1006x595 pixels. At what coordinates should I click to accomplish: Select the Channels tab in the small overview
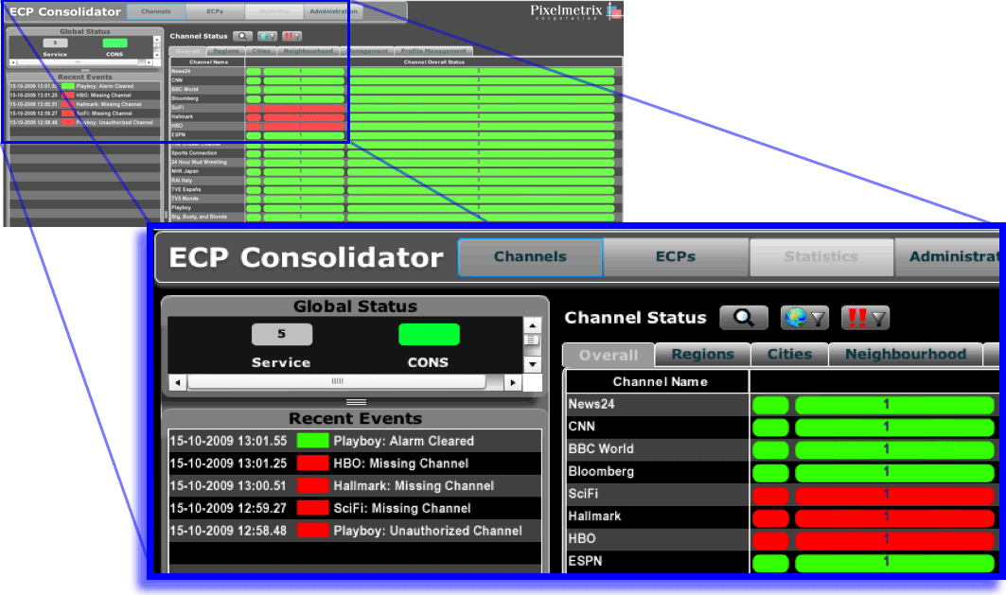pos(156,11)
